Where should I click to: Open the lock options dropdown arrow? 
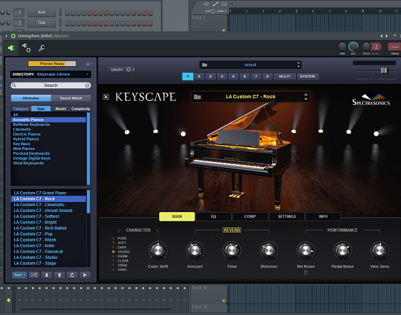point(92,64)
